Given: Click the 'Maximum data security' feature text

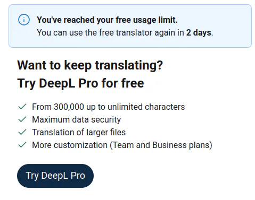Looking at the screenshot, I should [76, 120].
